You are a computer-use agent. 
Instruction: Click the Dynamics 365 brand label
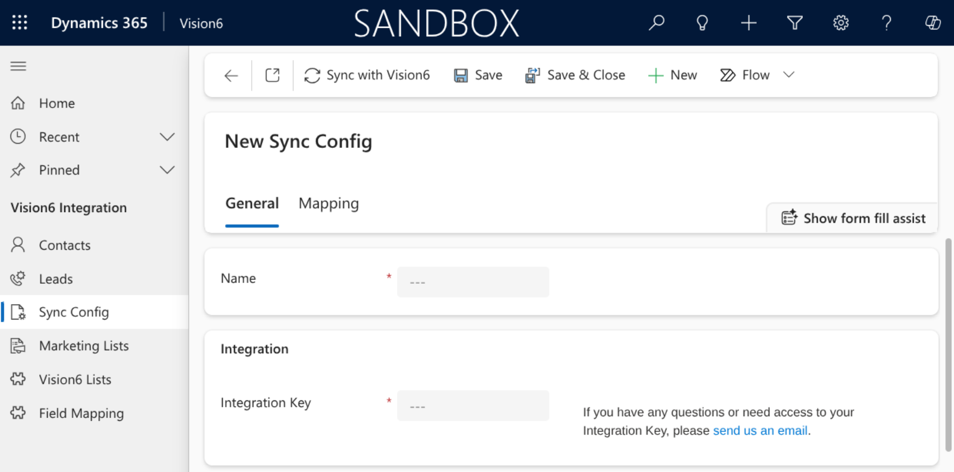click(99, 23)
